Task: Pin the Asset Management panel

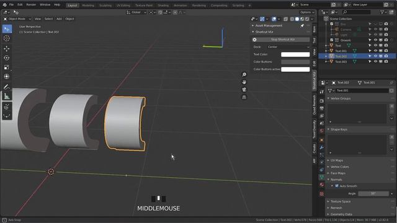Action: tap(302, 25)
